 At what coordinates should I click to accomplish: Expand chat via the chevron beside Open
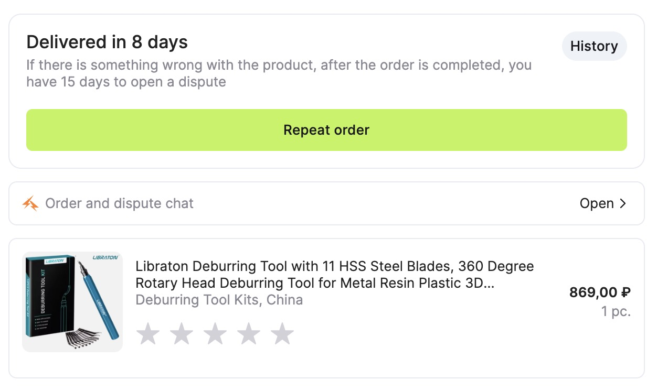(623, 203)
